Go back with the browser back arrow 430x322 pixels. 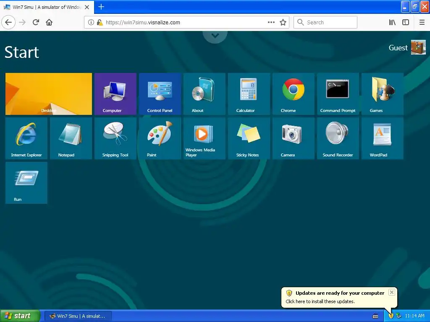tap(8, 22)
